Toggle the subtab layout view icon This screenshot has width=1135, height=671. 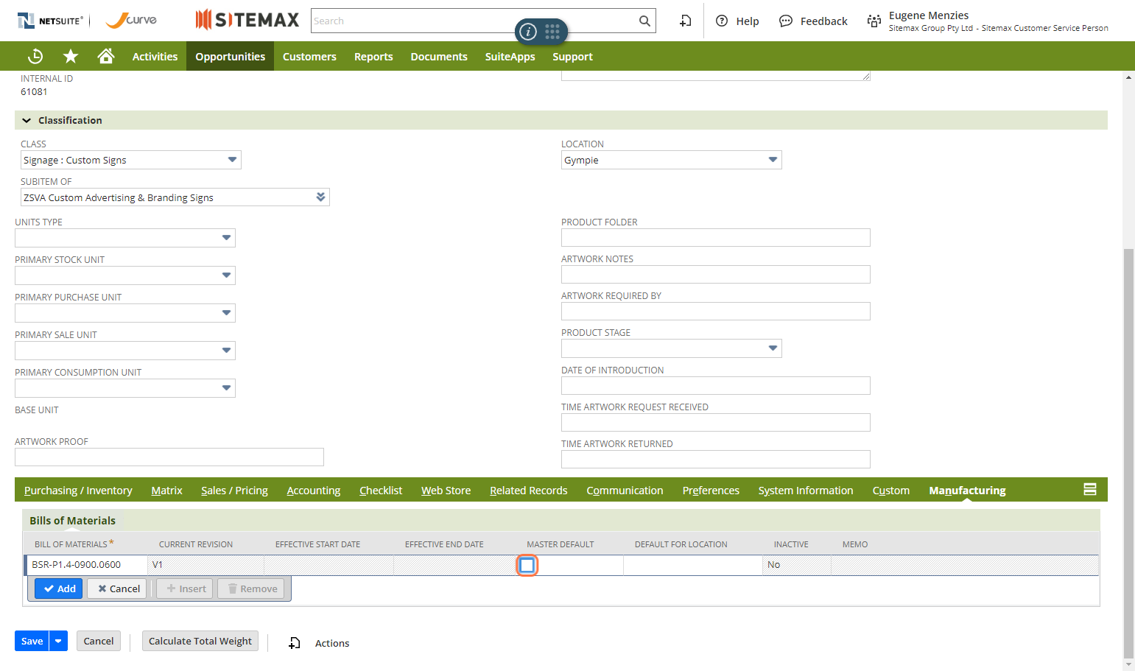tap(1090, 489)
